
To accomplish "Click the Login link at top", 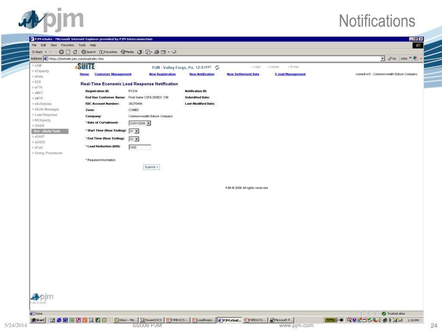I will pos(256,67).
